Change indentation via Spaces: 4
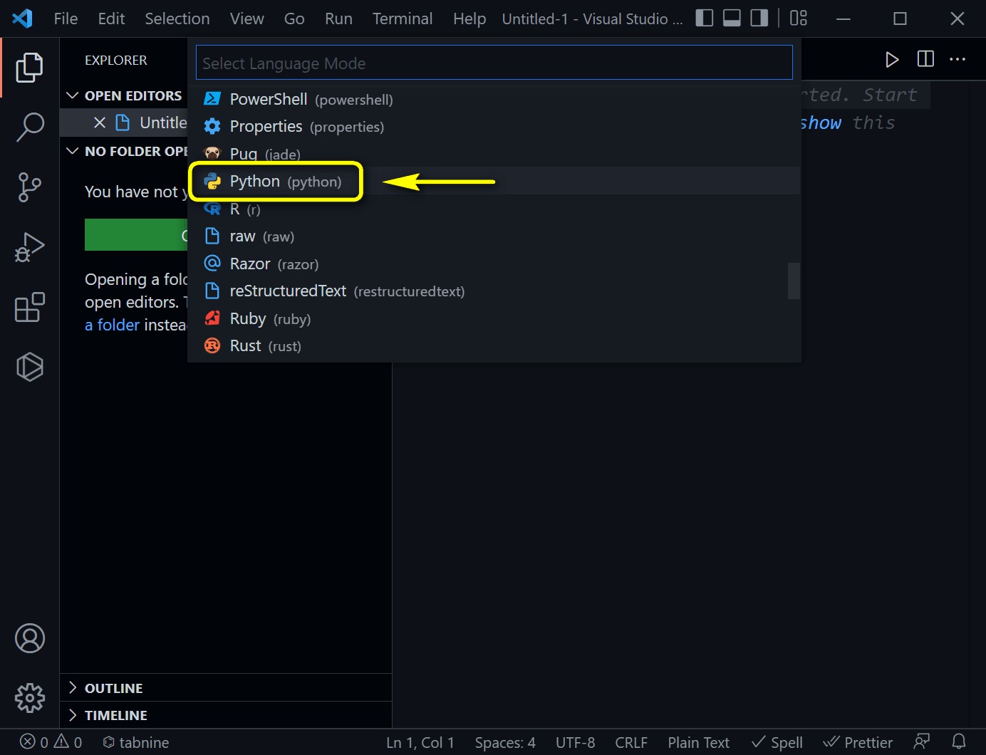Viewport: 986px width, 755px height. click(505, 742)
